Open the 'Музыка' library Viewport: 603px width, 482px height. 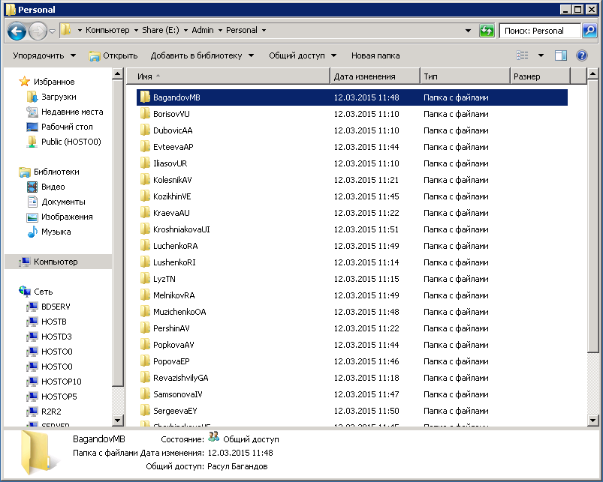click(56, 232)
